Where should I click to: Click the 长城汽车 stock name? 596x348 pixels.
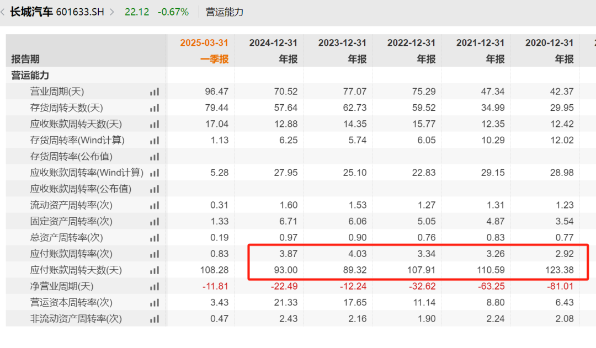pyautogui.click(x=31, y=12)
